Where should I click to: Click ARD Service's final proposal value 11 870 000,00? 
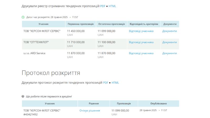[x=107, y=53]
